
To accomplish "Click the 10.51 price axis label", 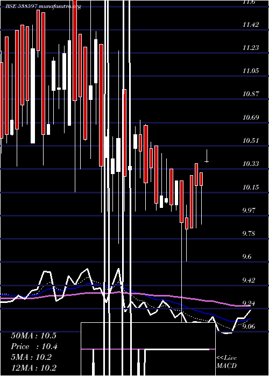I will click(x=251, y=141).
